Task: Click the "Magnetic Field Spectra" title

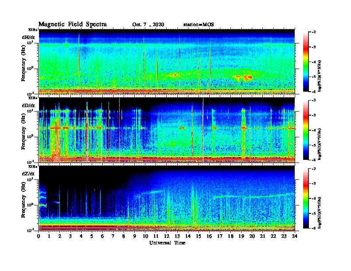Action: point(73,24)
